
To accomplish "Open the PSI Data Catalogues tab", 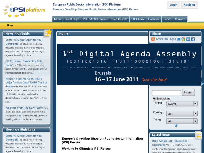I will tap(95, 19).
